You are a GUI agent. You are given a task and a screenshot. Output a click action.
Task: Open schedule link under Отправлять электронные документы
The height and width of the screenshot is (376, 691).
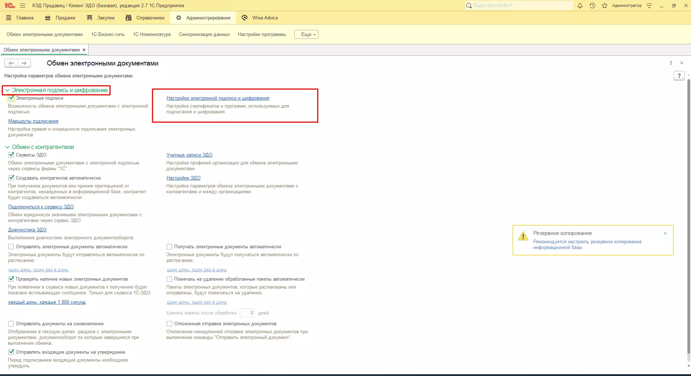pyautogui.click(x=38, y=270)
